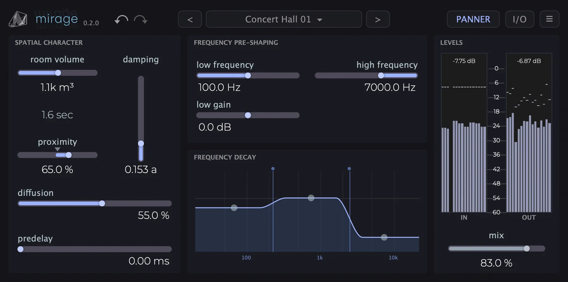This screenshot has height=282, width=568.
Task: Click the 1.1k m³ room volume value
Action: click(57, 87)
